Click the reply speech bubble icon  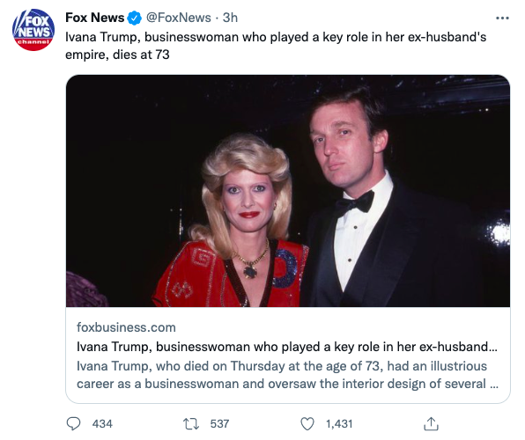coord(73,423)
